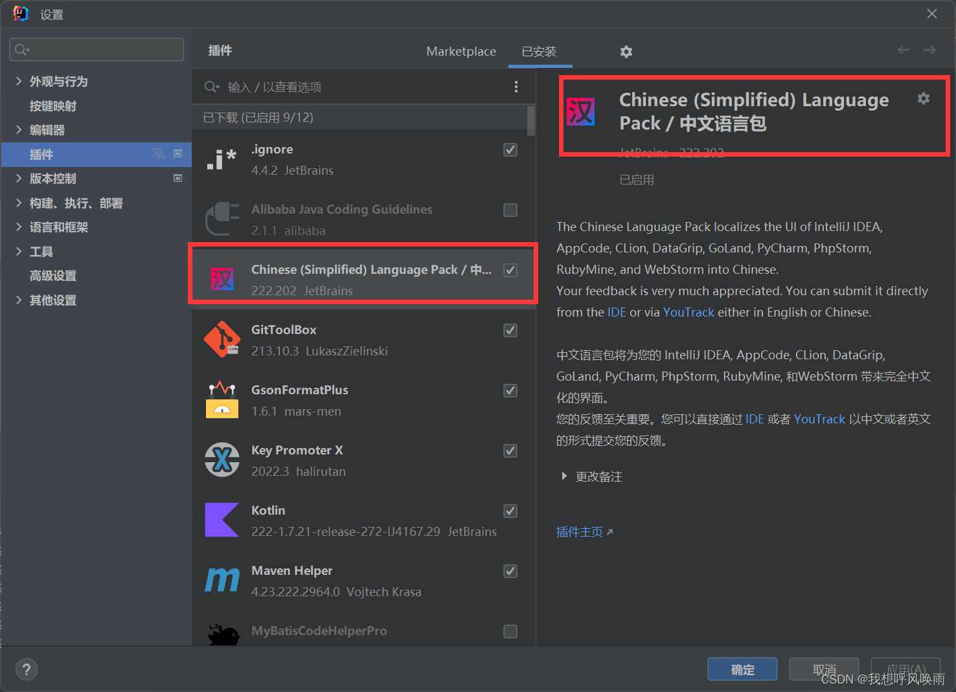Click the 取消 button
956x692 pixels.
[x=824, y=669]
